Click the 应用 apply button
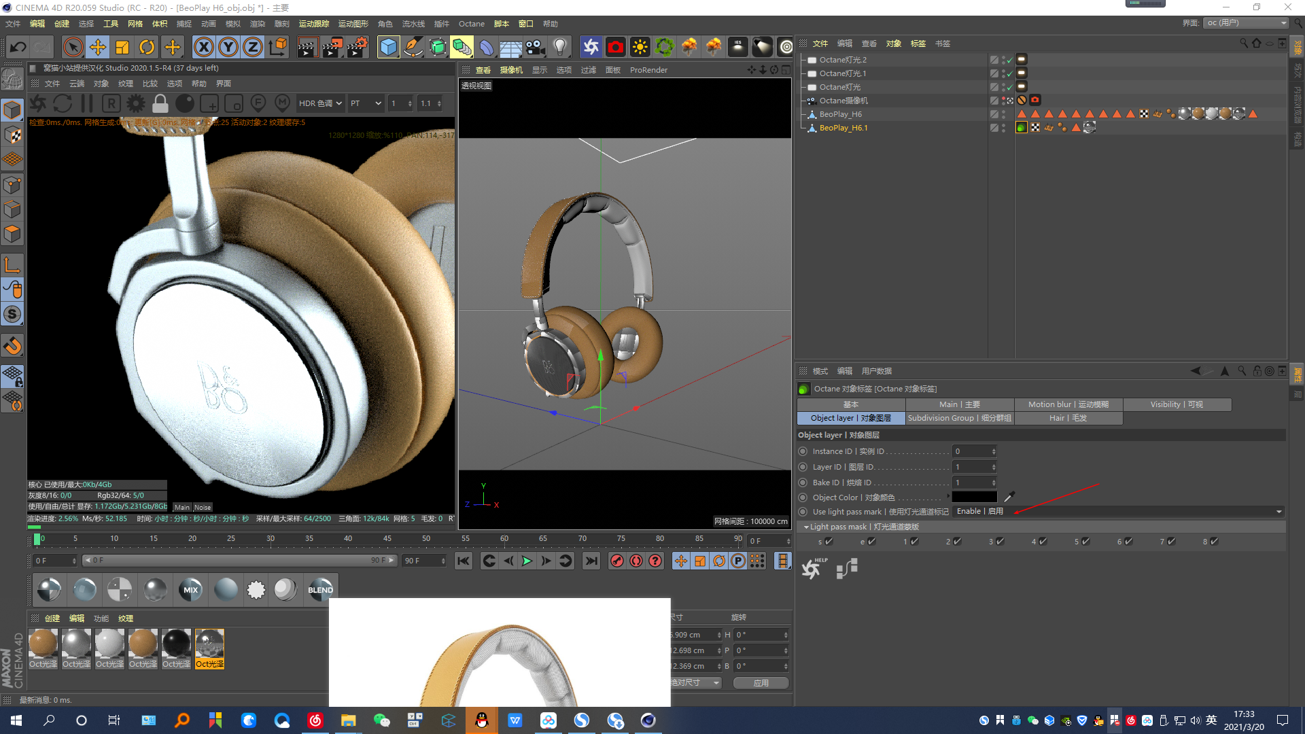1305x734 pixels. click(x=761, y=683)
